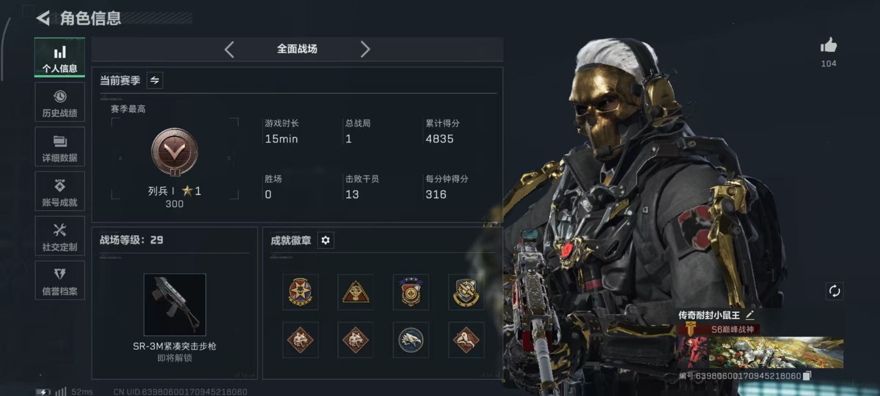Select the SR-3M紧凑突击步枪 weapon thumbnail
Viewport: 880px width, 396px height.
175,305
